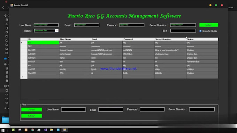This screenshot has height=133, width=237.
Task: Open File Explorer from the taskbar
Action: [x=52, y=130]
